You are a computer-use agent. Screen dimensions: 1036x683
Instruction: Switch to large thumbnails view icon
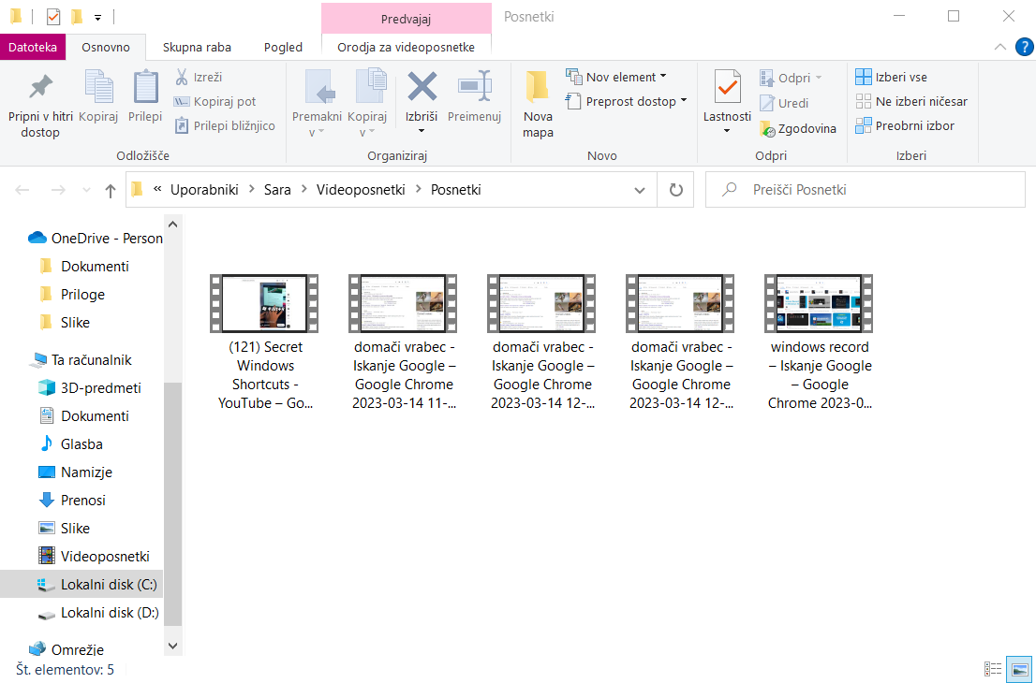[x=1018, y=669]
